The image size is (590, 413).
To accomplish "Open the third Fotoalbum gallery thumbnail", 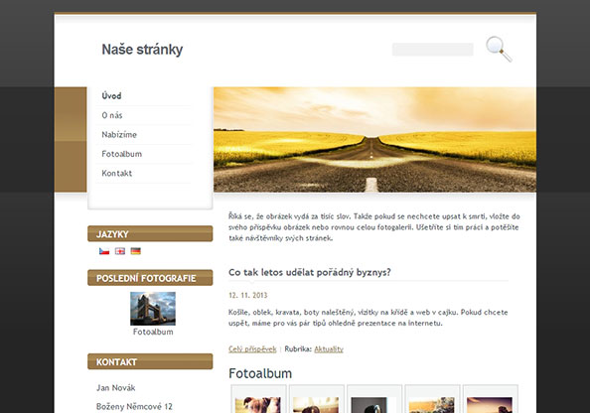I will [374, 399].
